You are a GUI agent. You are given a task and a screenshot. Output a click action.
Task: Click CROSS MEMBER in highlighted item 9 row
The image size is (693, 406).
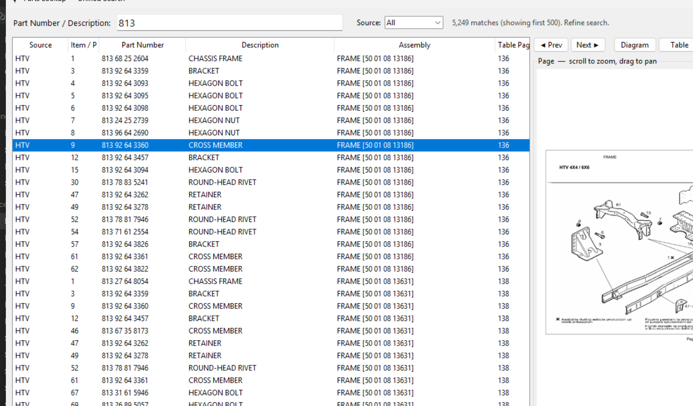click(x=215, y=145)
